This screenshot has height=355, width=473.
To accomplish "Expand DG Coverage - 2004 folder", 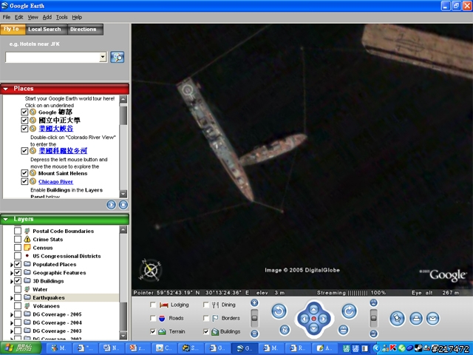I will (x=12, y=323).
